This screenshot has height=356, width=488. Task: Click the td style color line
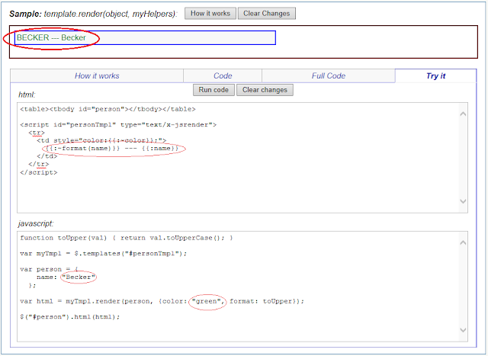click(101, 141)
